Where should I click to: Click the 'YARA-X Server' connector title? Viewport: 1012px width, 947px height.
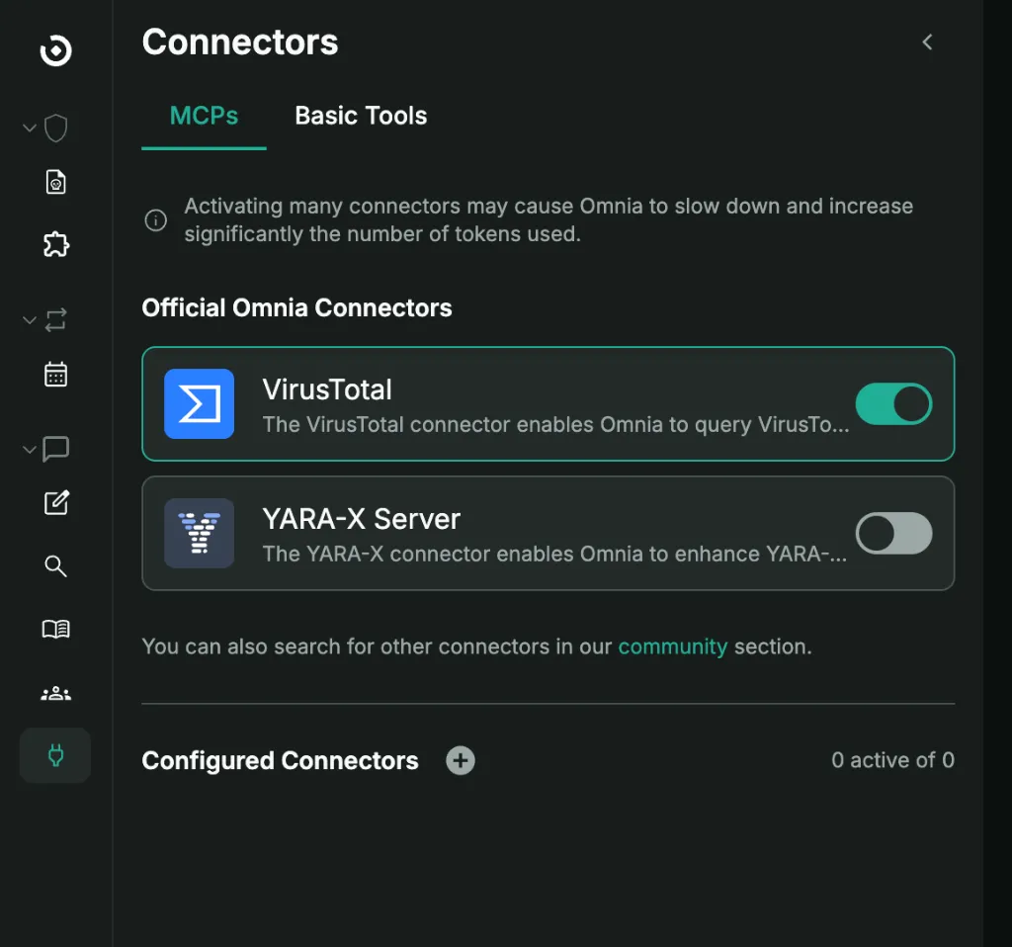(362, 519)
